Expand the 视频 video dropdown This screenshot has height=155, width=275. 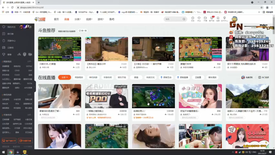tap(89, 19)
